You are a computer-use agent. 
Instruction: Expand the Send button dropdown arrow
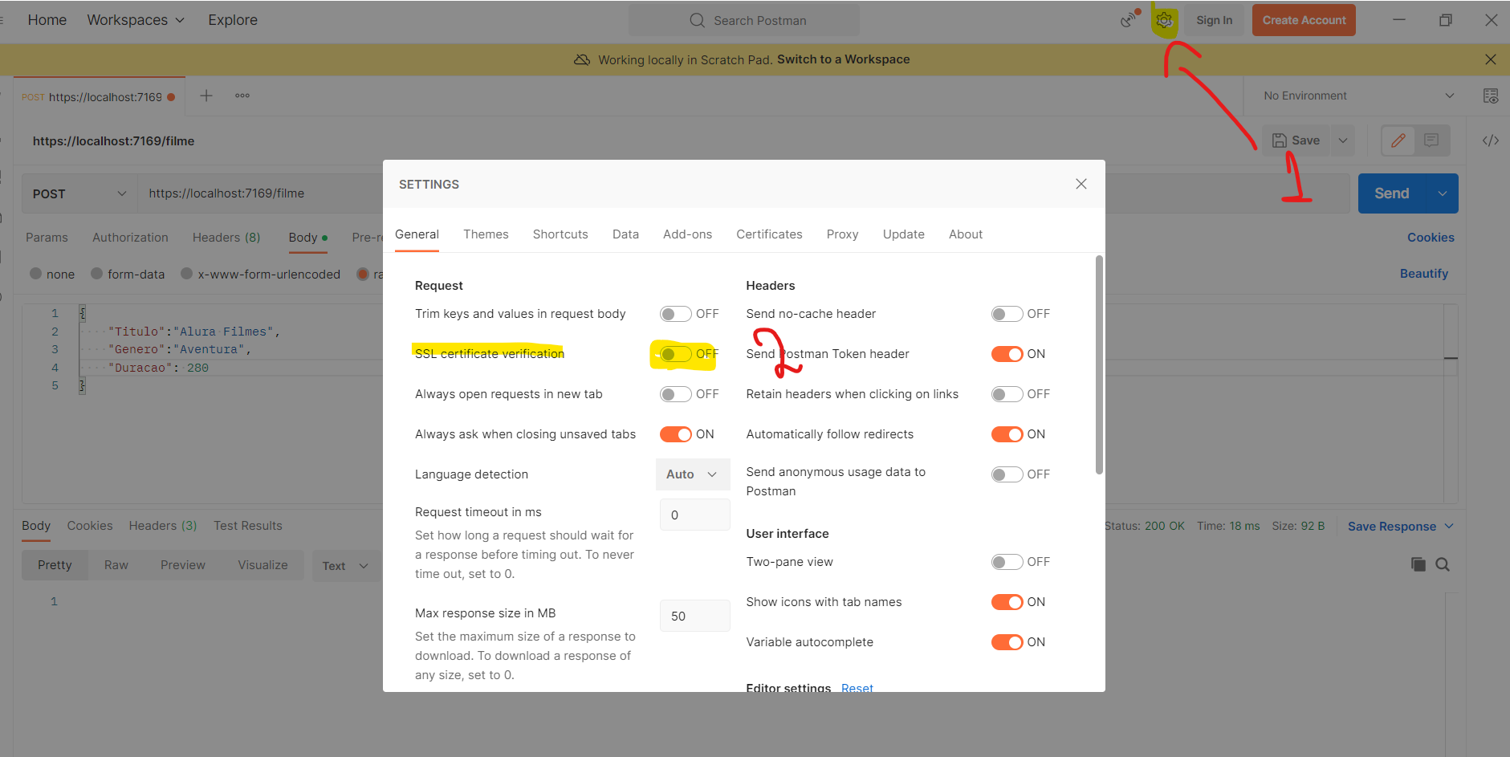pyautogui.click(x=1443, y=193)
